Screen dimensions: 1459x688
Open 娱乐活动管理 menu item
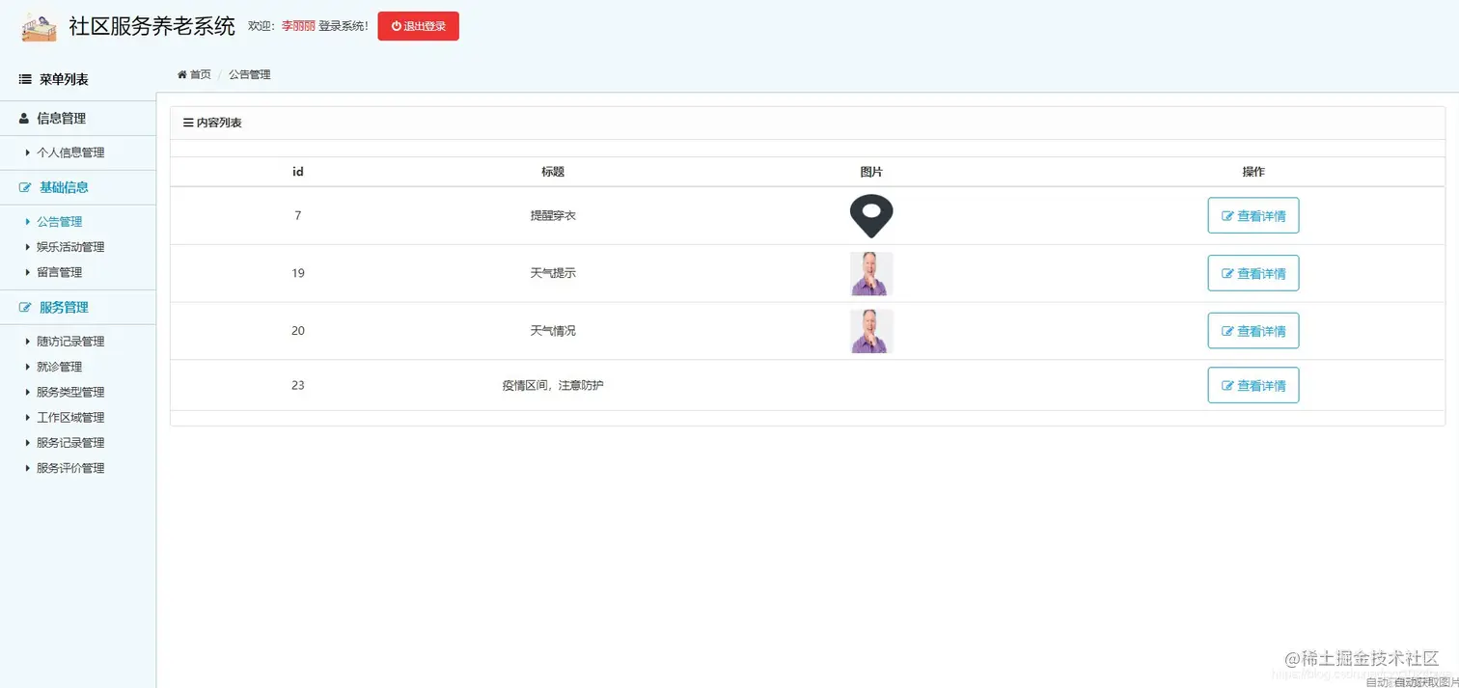click(x=70, y=247)
